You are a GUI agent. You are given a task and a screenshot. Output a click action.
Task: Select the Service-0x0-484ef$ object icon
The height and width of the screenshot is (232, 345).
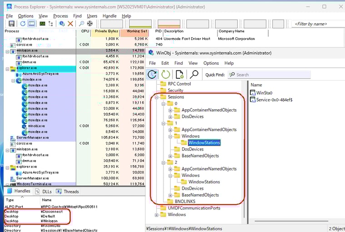[253, 100]
